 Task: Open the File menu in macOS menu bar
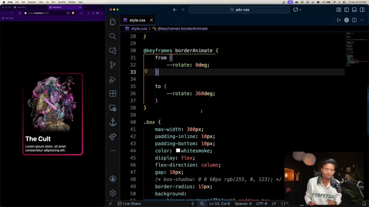click(x=17, y=2)
